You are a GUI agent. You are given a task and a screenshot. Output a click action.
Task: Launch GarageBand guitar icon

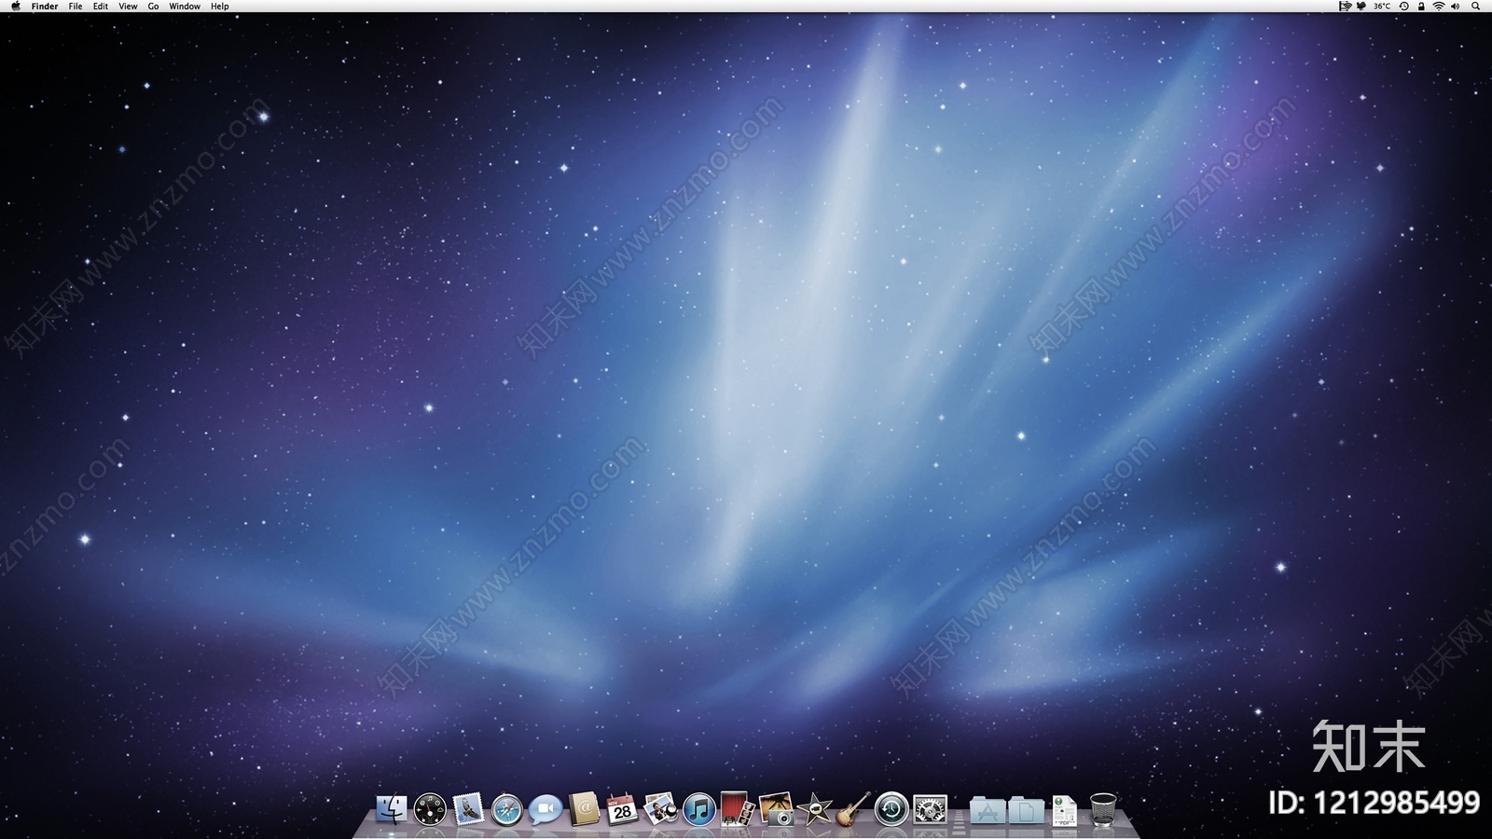852,809
